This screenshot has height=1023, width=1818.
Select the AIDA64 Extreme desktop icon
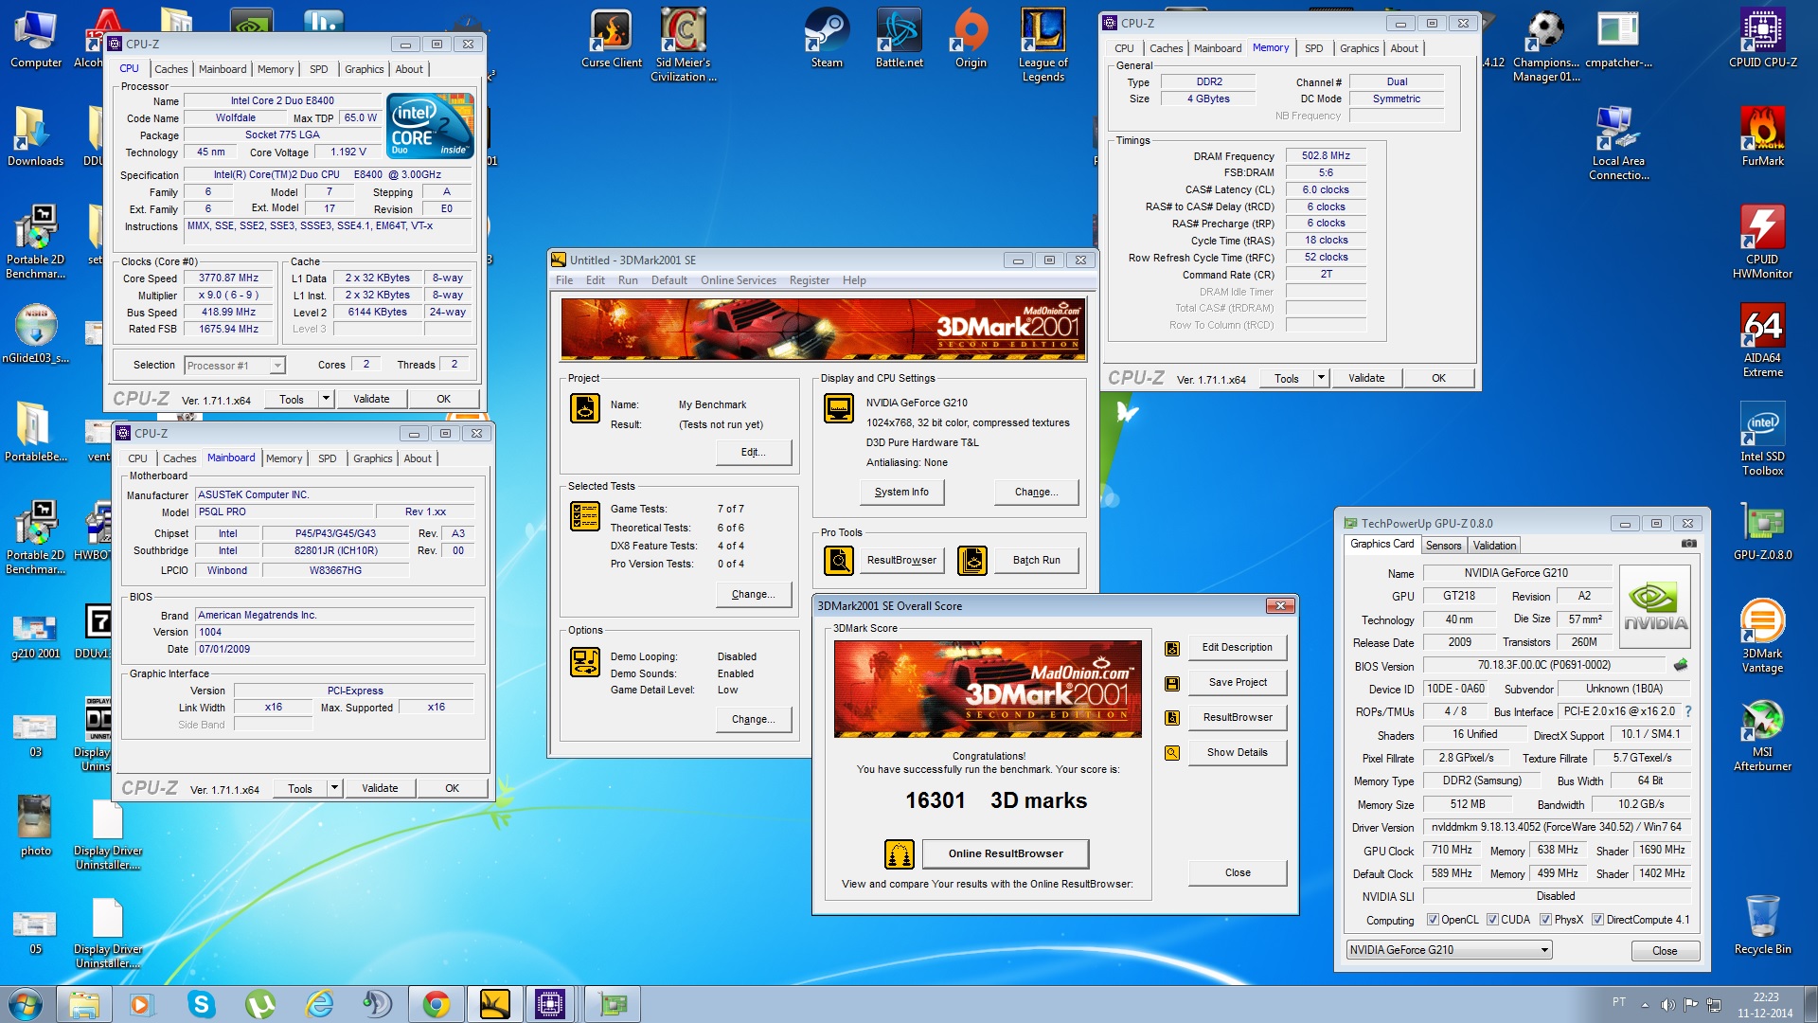click(1762, 340)
